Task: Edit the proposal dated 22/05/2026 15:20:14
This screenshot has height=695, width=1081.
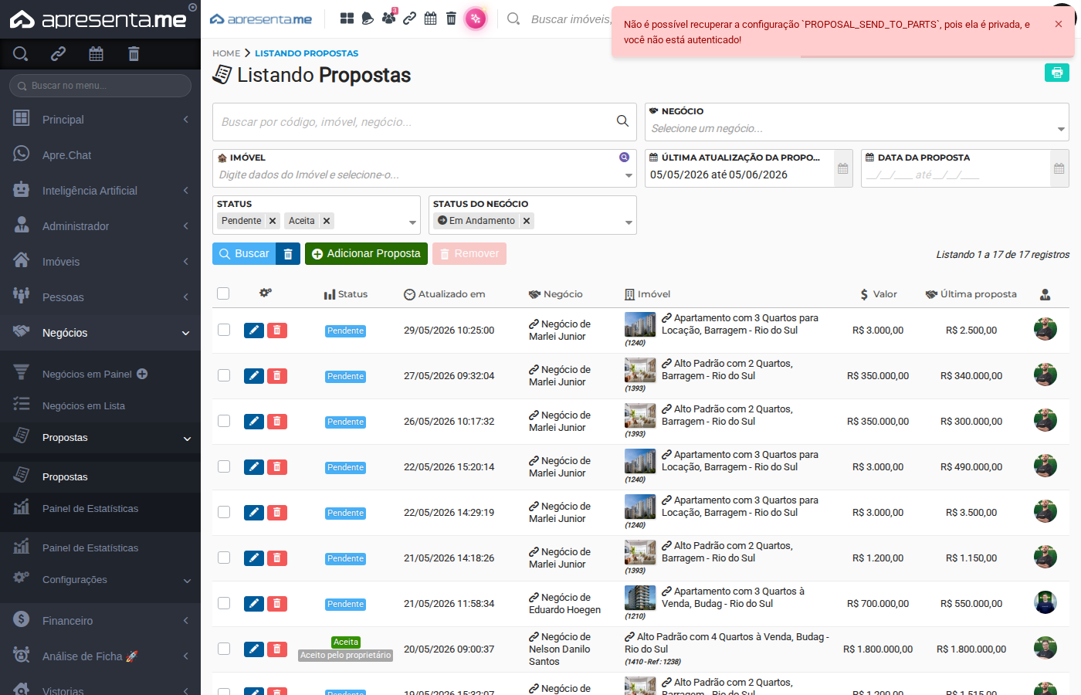Action: [254, 467]
